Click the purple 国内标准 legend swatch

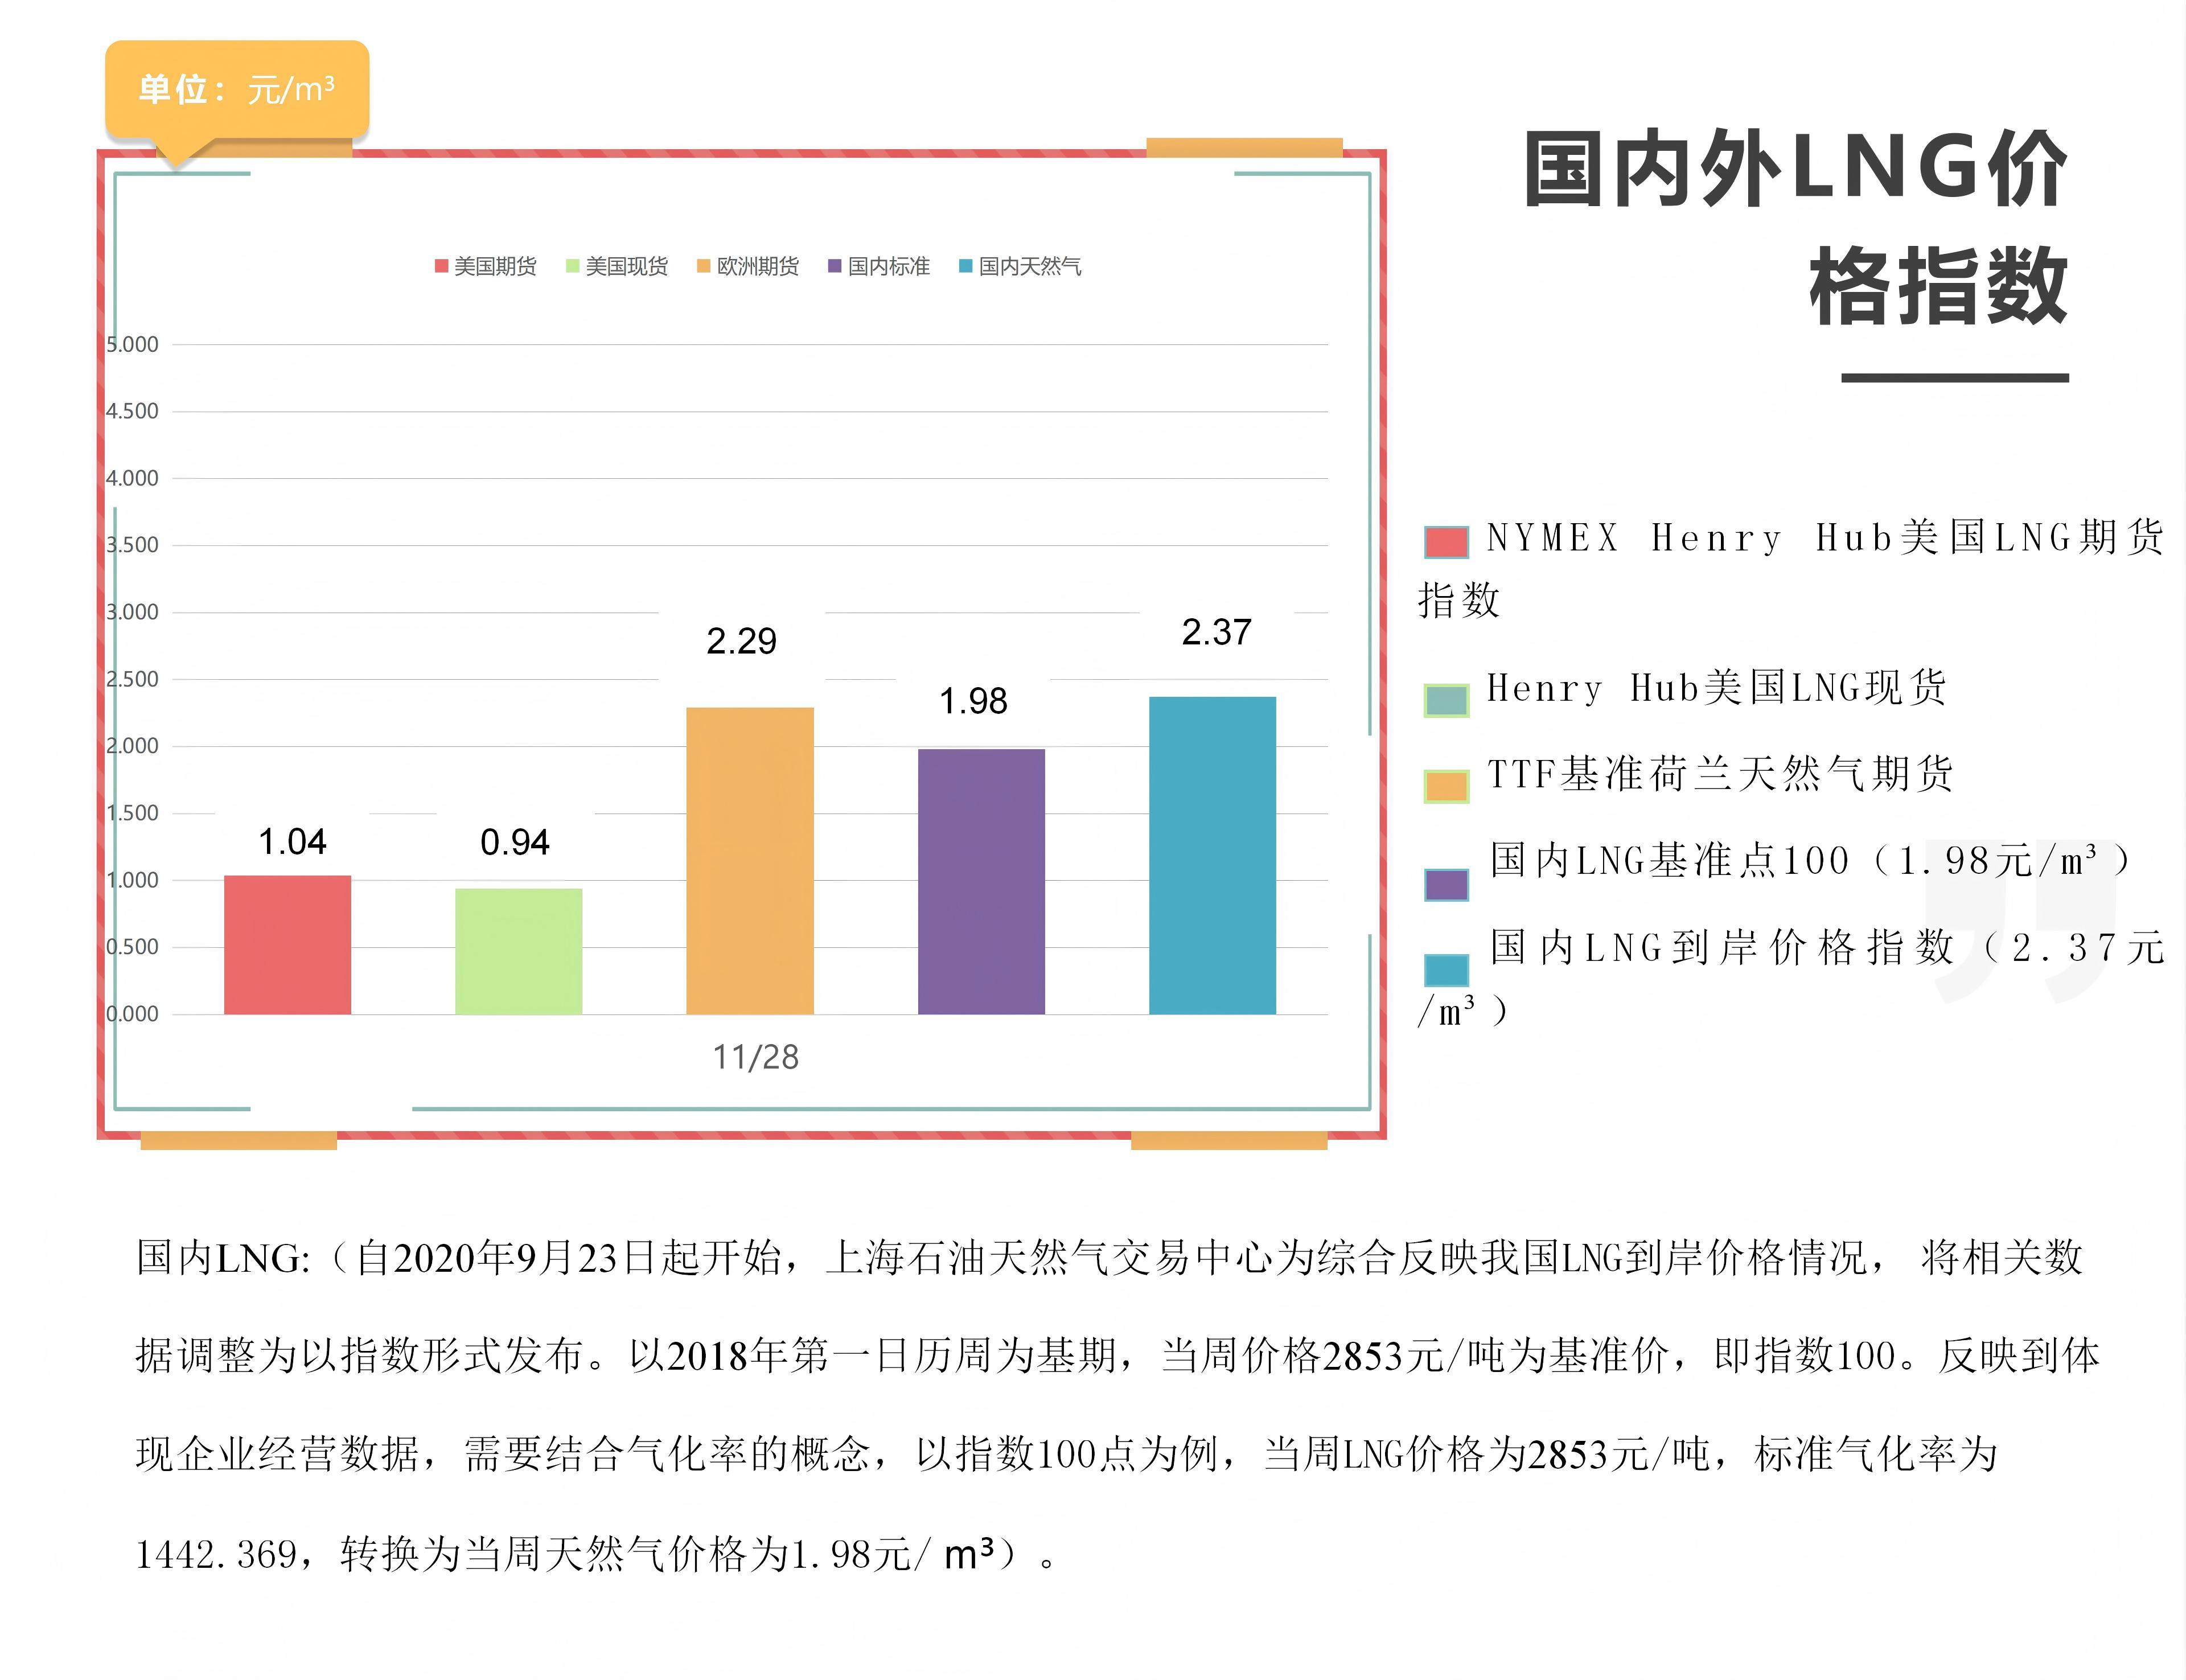pyautogui.click(x=834, y=266)
